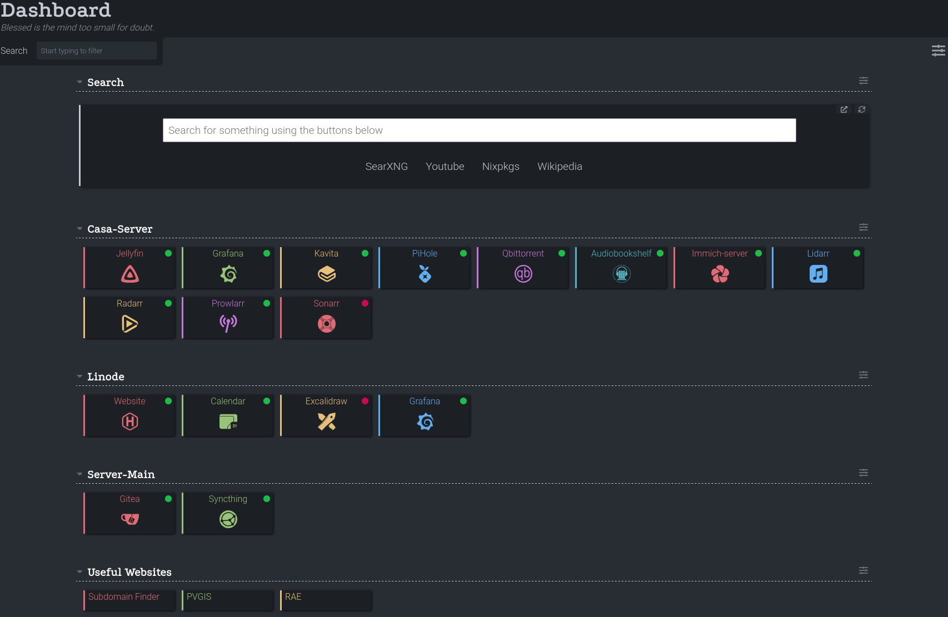Viewport: 948px width, 617px height.
Task: Select the SearXNG search engine
Action: (x=387, y=167)
